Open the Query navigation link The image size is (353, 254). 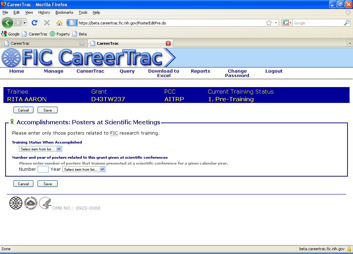click(127, 71)
